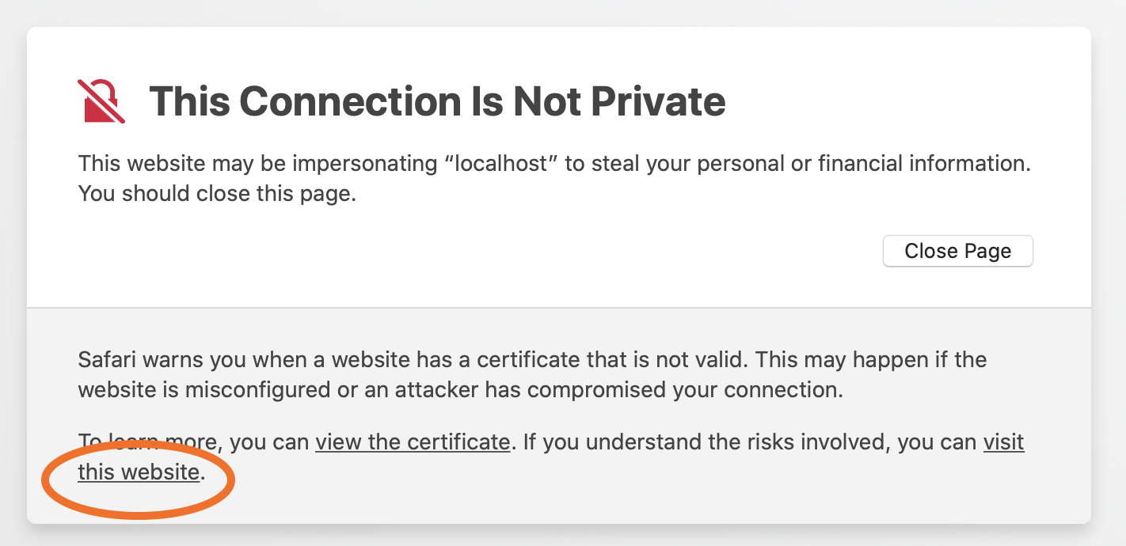Screen dimensions: 1126x546
Task: Follow the 'visit this website' link
Action: [1003, 442]
